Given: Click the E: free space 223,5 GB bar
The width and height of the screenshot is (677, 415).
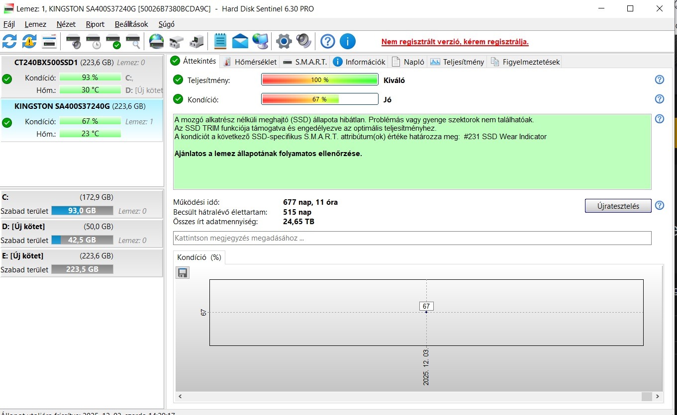Looking at the screenshot, I should pyautogui.click(x=82, y=269).
